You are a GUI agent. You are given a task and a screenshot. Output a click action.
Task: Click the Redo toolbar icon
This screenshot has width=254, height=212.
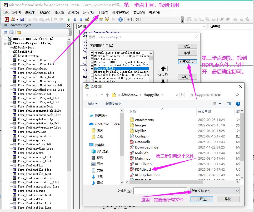[x=61, y=19]
